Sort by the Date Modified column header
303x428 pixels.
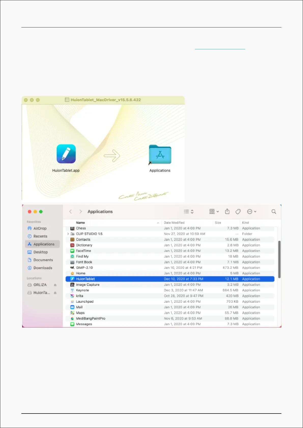pyautogui.click(x=174, y=223)
